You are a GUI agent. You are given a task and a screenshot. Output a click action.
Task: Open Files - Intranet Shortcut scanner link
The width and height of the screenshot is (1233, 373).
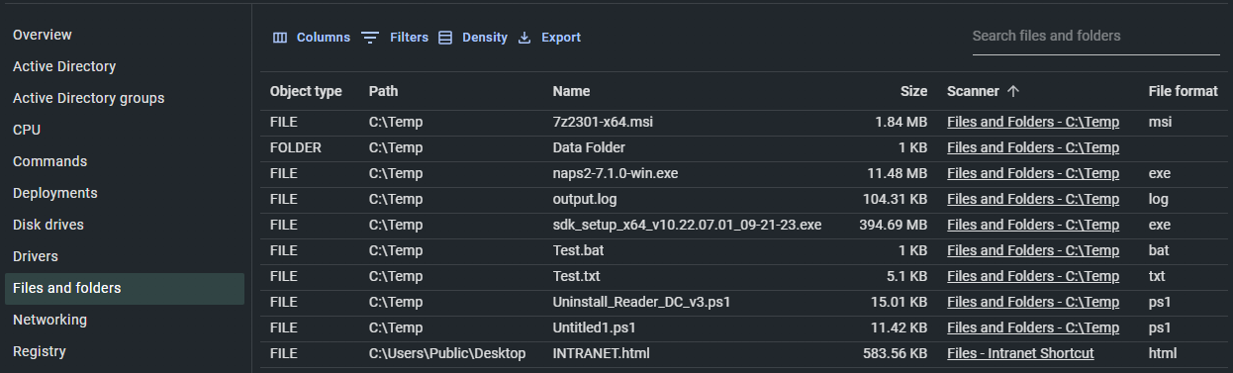click(x=1020, y=353)
